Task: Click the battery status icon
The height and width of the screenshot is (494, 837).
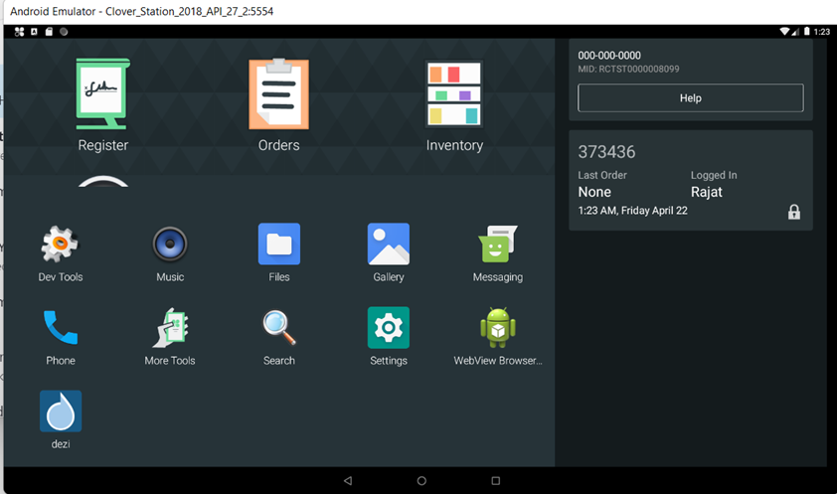Action: click(806, 32)
